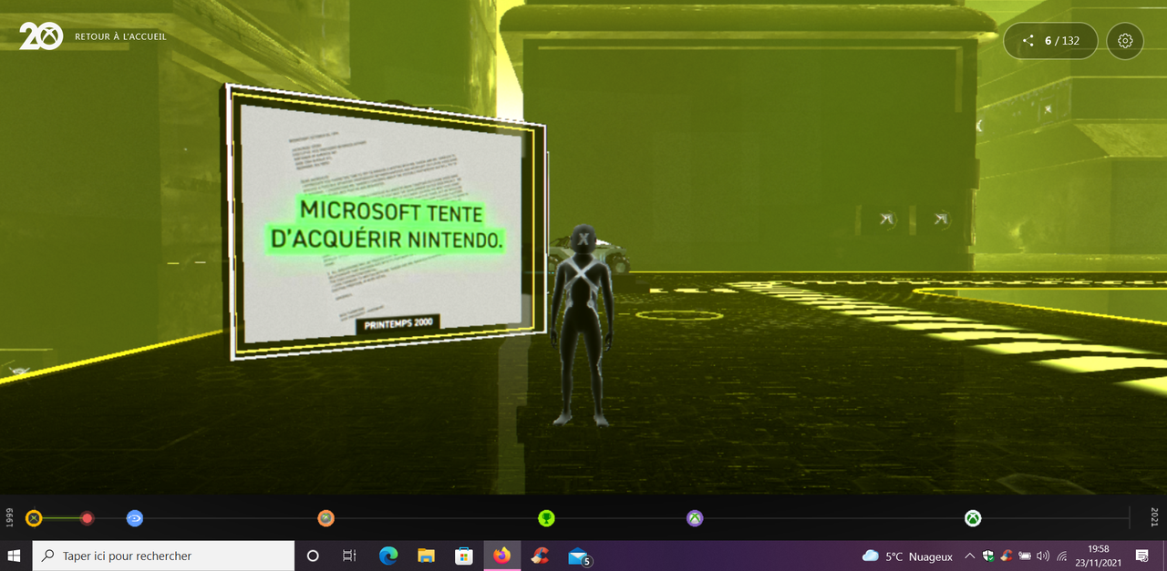Click the Xbox 20 anniversary logo
This screenshot has height=571, width=1167.
41,36
